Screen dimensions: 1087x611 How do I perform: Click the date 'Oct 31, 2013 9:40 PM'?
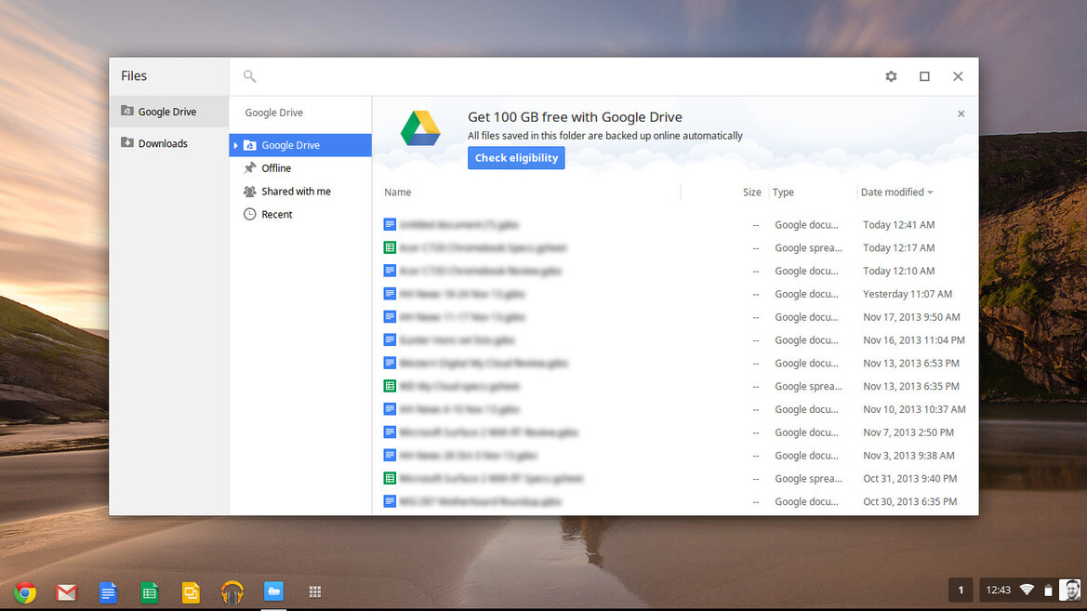(x=909, y=479)
